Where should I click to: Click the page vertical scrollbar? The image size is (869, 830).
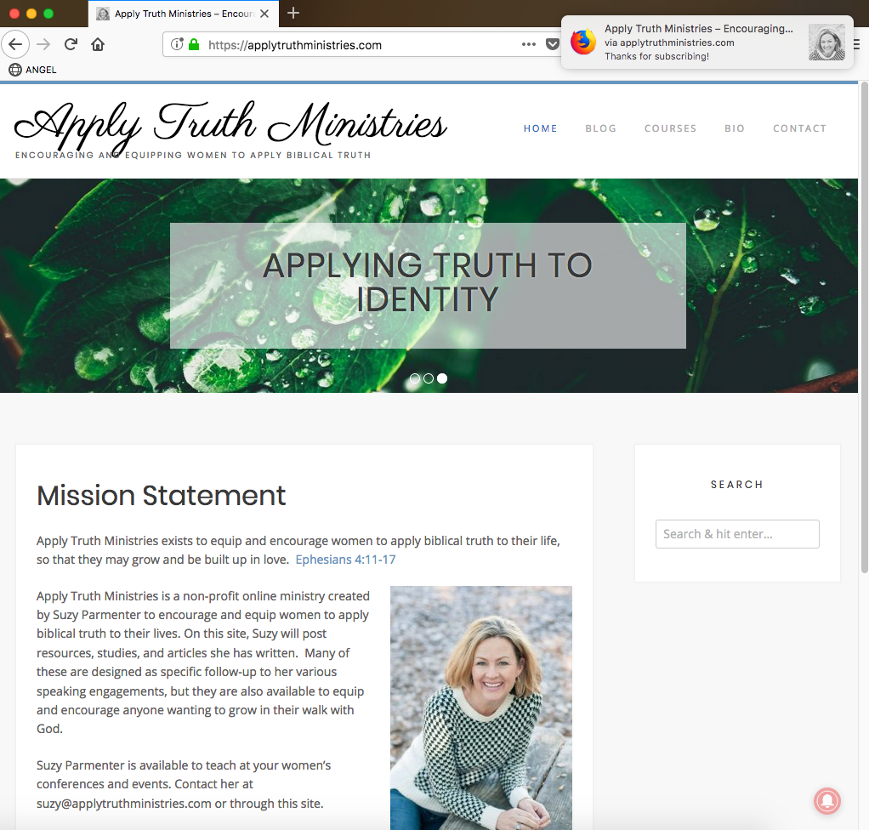[864, 327]
